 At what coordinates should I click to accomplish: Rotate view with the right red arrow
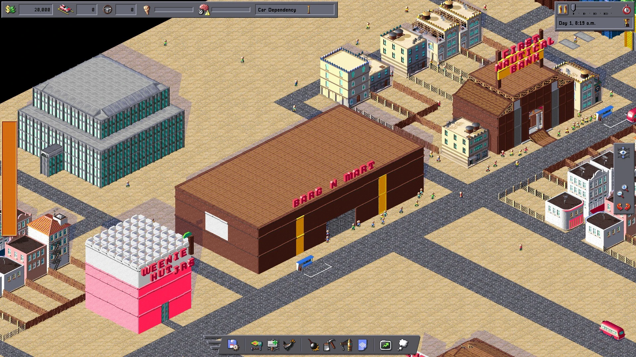(627, 207)
